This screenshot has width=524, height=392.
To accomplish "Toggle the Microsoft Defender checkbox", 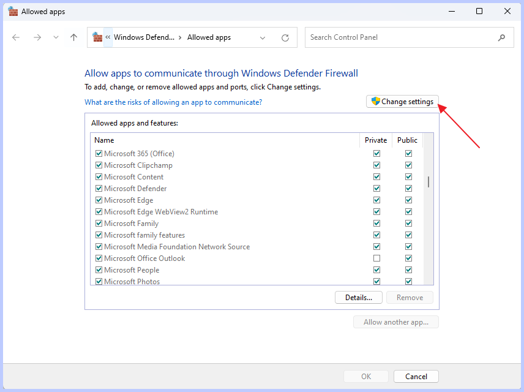I will click(99, 188).
